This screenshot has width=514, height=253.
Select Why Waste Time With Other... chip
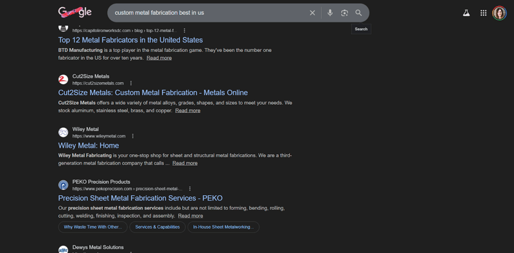tap(93, 227)
